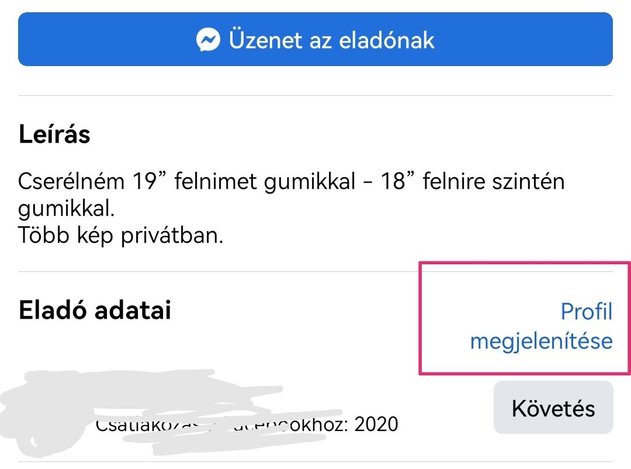This screenshot has height=469, width=631.
Task: Click the word "gumikkal." on second line
Action: [x=67, y=209]
